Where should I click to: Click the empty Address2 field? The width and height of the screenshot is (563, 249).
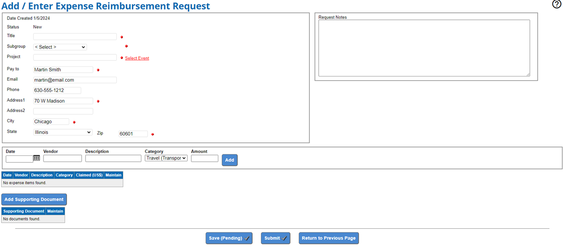coord(63,111)
